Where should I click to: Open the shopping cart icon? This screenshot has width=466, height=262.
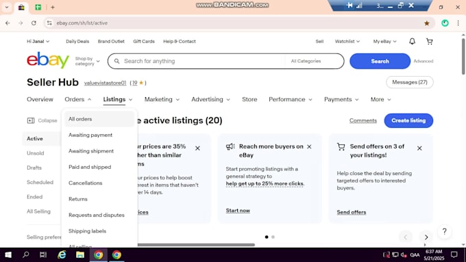click(430, 41)
